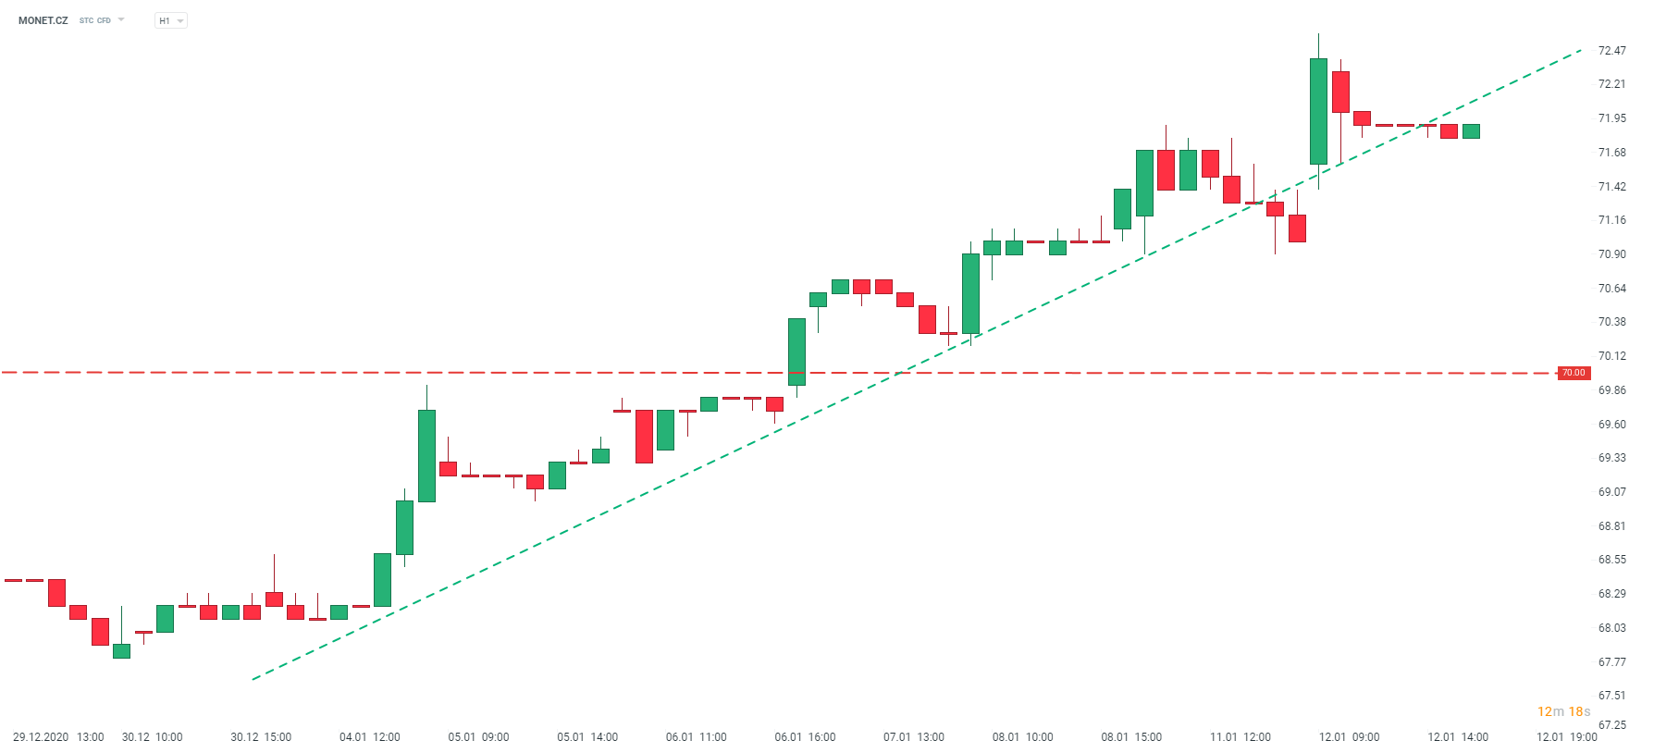
Task: Open the MONET.CZ symbol dropdown arrow
Action: 121,19
